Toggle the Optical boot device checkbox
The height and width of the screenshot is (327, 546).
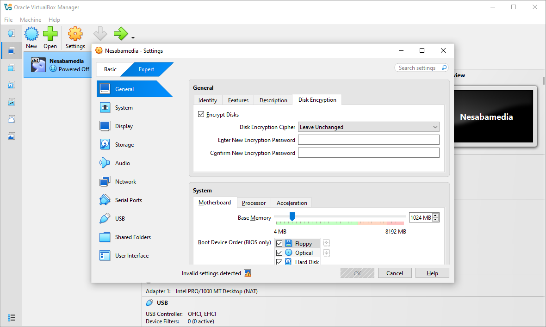click(x=279, y=253)
